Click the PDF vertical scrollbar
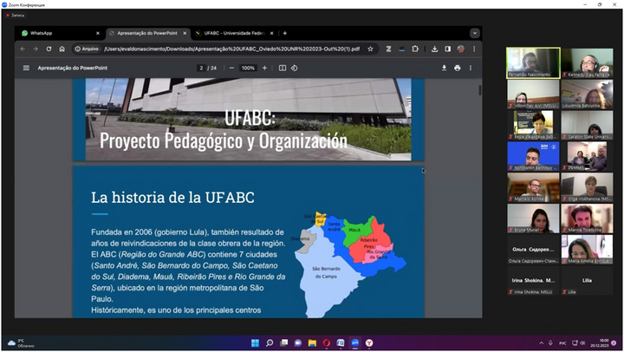624x352 pixels. pyautogui.click(x=480, y=91)
